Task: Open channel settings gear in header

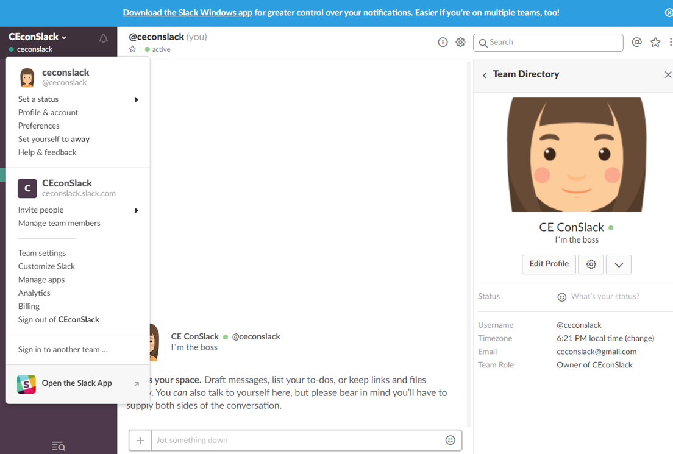Action: pyautogui.click(x=460, y=42)
